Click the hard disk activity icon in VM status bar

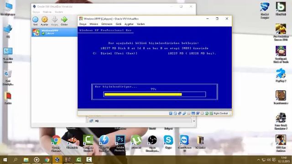tap(171, 113)
